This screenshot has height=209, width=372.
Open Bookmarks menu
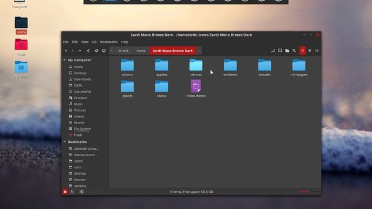coord(109,42)
